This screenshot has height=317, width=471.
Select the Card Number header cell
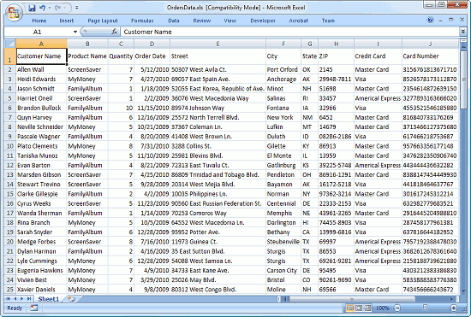tap(430, 56)
